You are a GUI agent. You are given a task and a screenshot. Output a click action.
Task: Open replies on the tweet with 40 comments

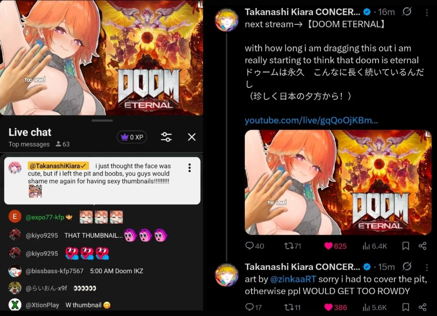[254, 246]
